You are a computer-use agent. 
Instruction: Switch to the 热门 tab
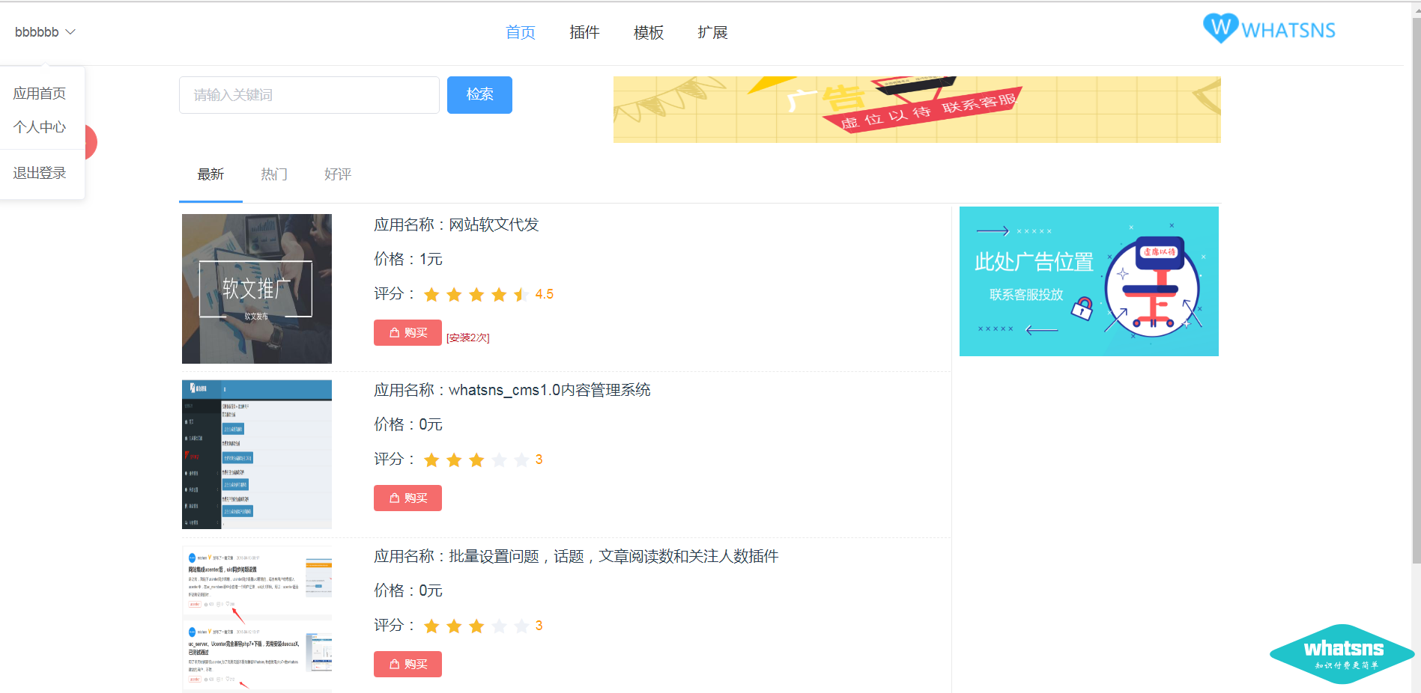coord(274,174)
